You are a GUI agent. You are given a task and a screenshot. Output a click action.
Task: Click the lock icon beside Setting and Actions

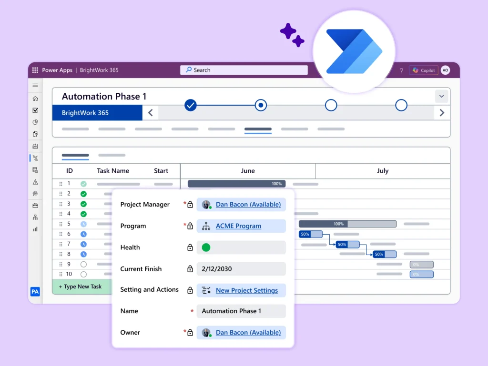pos(190,290)
